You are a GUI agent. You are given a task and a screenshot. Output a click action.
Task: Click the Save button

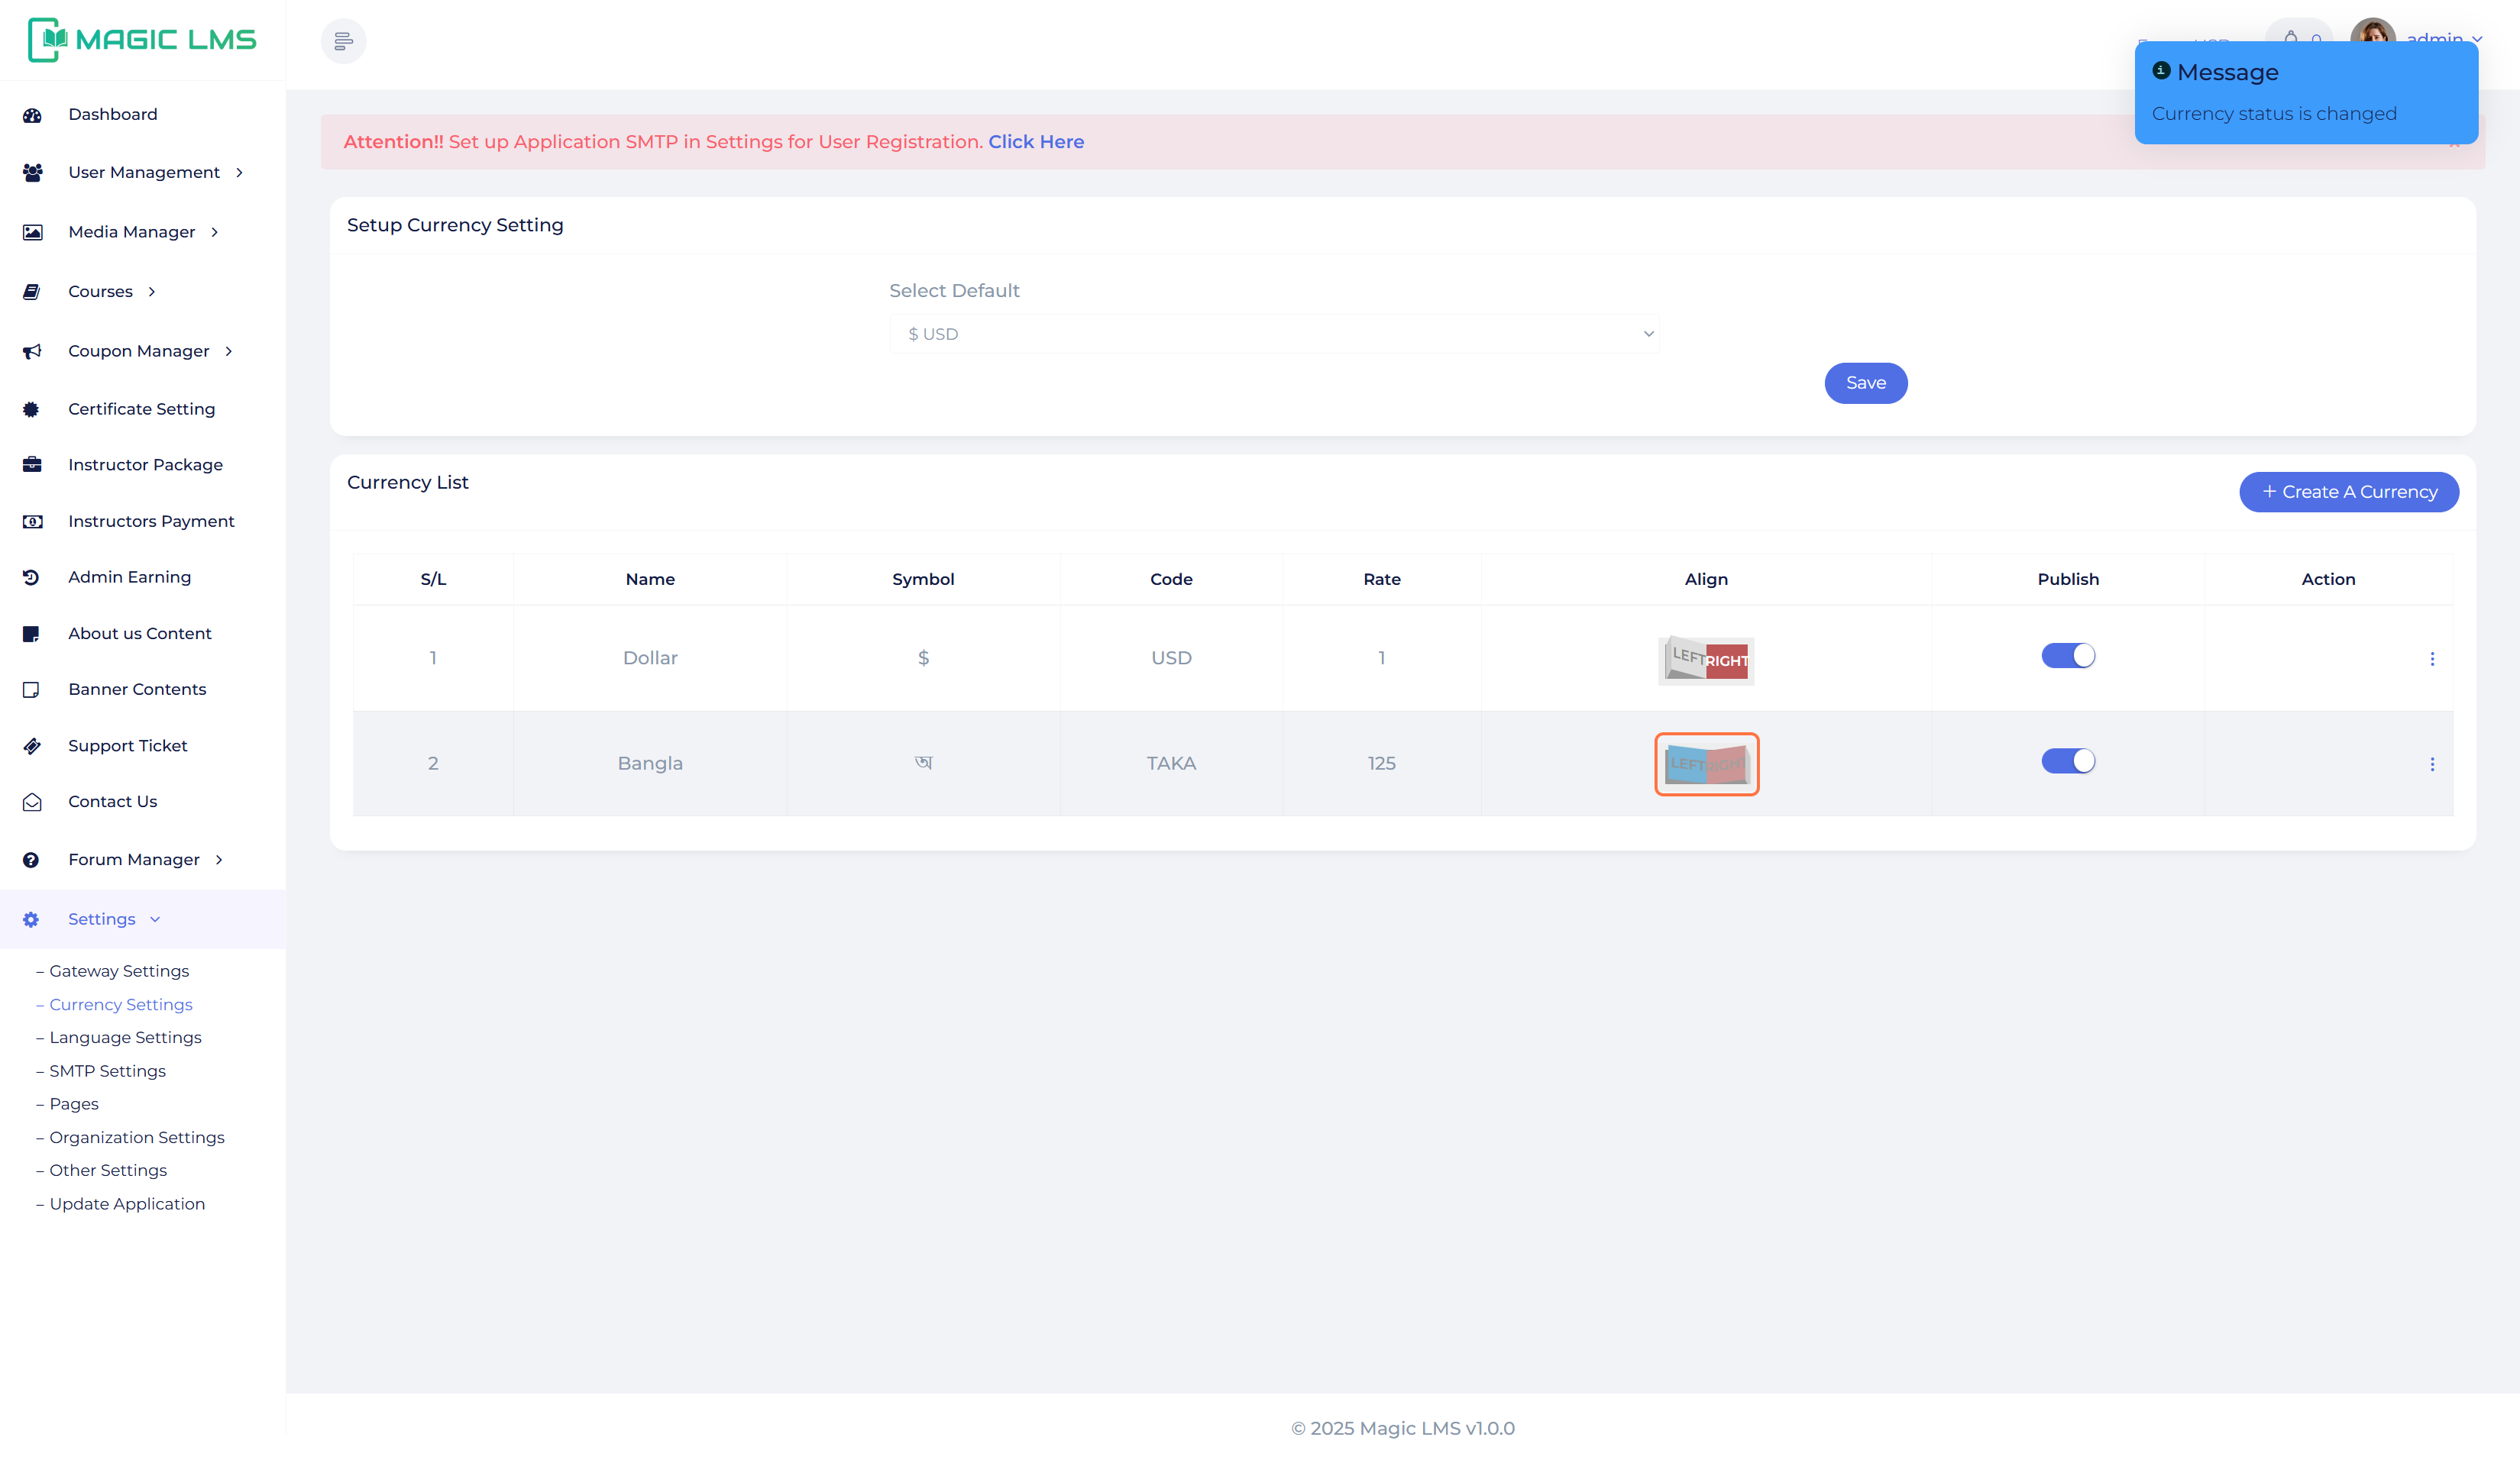(1865, 383)
